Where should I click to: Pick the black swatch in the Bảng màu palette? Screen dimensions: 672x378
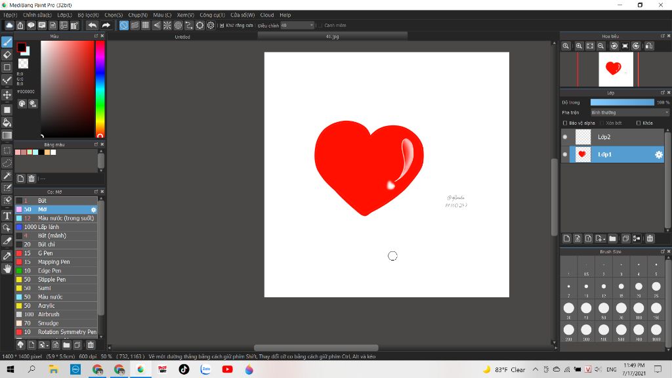click(x=41, y=152)
